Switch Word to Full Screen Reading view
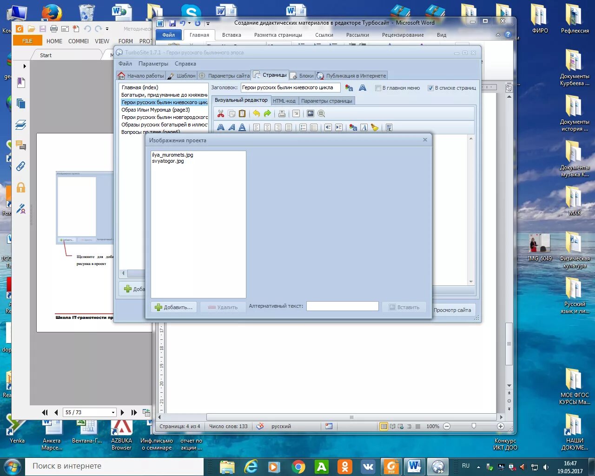 coord(393,426)
